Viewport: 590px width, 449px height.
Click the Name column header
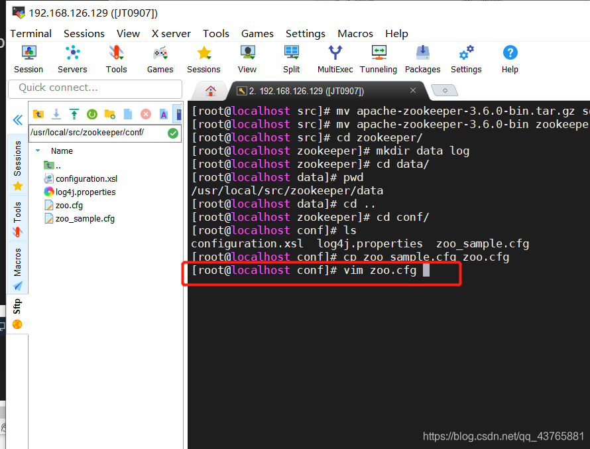coord(62,151)
